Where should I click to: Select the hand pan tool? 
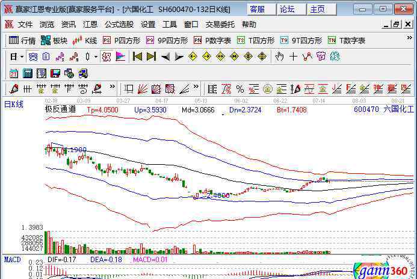pyautogui.click(x=279, y=57)
